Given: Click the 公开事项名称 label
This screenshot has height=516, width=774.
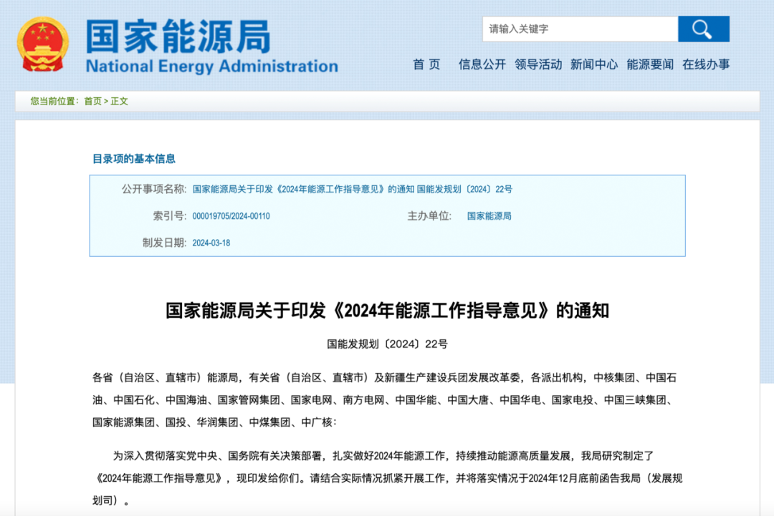Looking at the screenshot, I should 154,189.
